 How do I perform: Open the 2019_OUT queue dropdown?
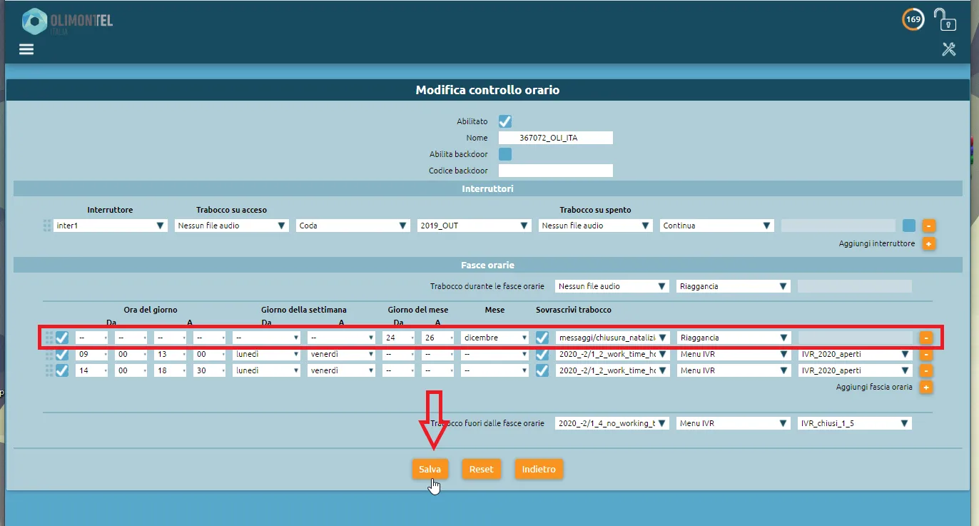coord(474,226)
